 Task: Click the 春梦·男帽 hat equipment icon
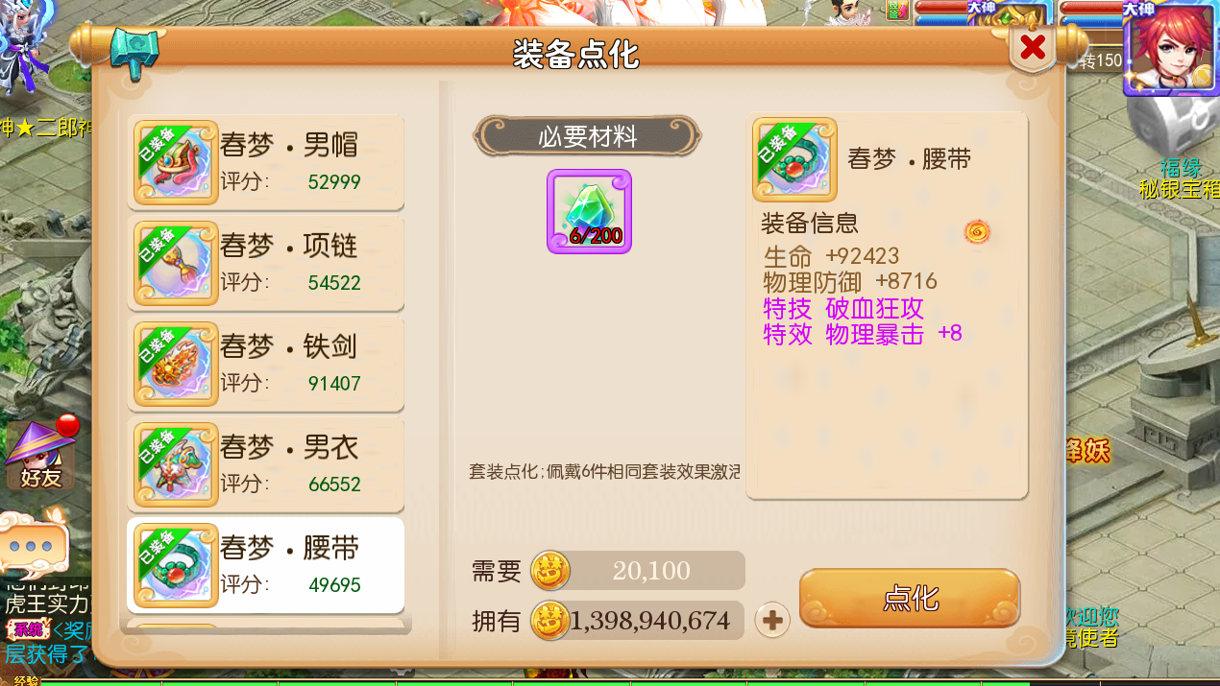[176, 162]
